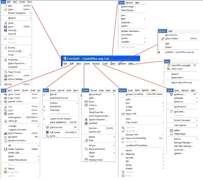
Task: Click Sheet From File in Insert menu
Action: coord(97,112)
